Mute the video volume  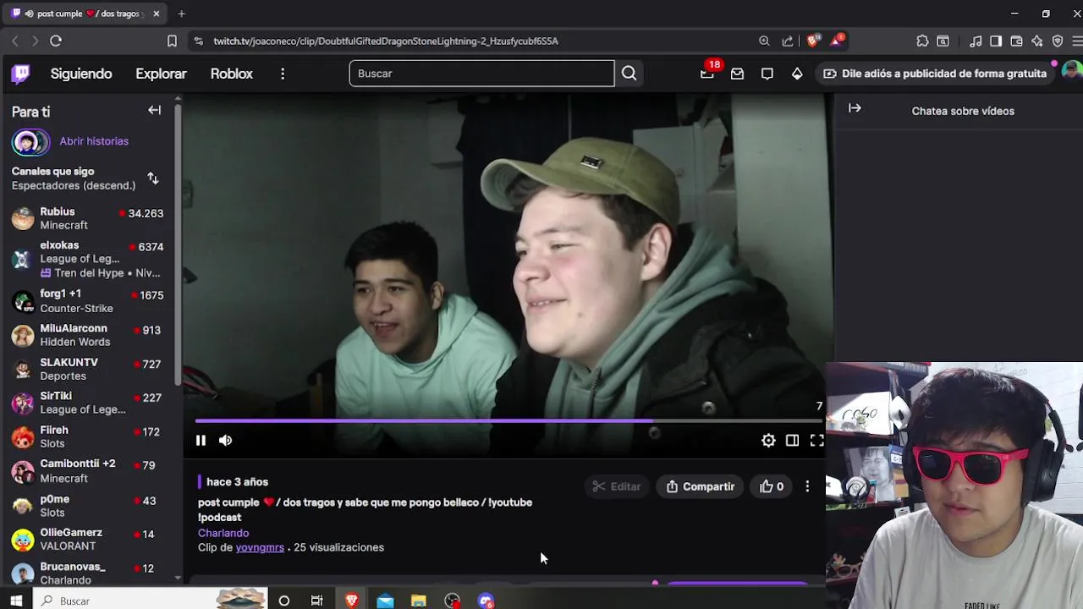coord(225,440)
